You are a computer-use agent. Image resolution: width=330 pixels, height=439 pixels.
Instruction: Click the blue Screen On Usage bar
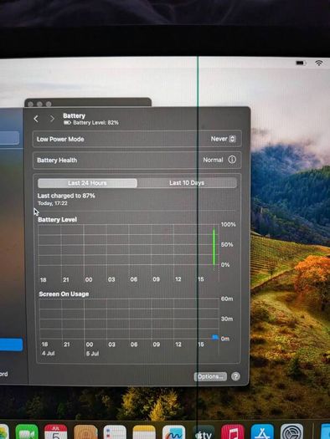coord(214,337)
